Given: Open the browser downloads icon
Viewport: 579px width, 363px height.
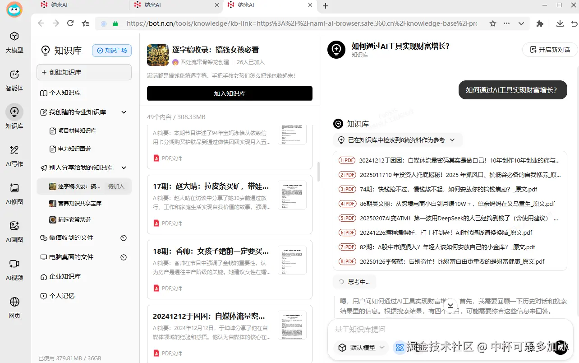Looking at the screenshot, I should [x=560, y=23].
